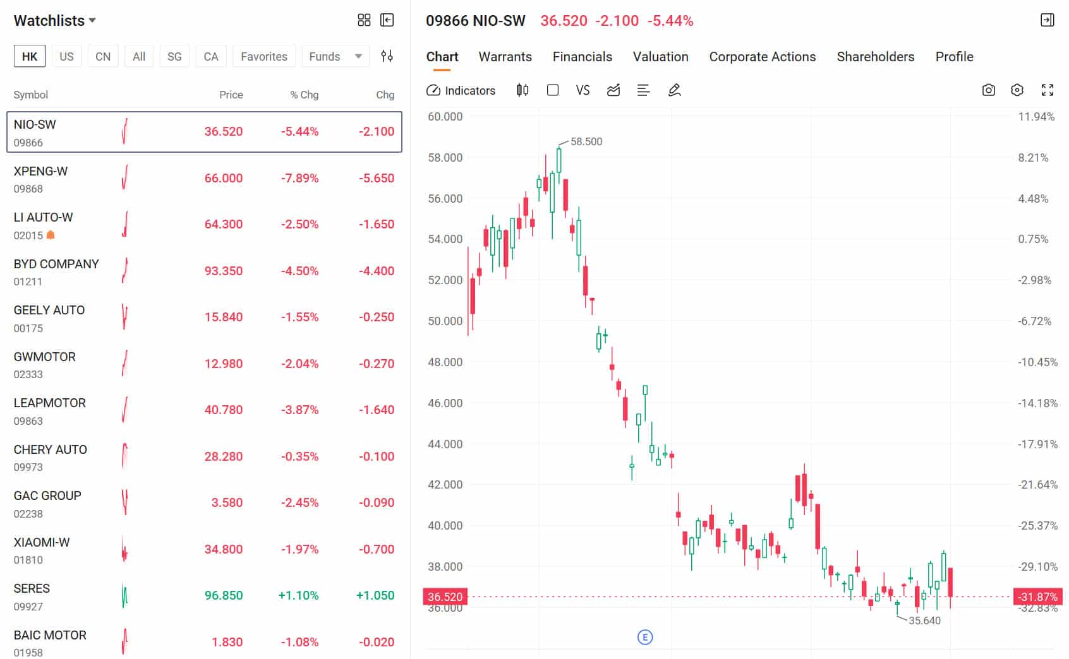The height and width of the screenshot is (659, 1069).
Task: Expand the Funds dropdown arrow
Action: [357, 56]
